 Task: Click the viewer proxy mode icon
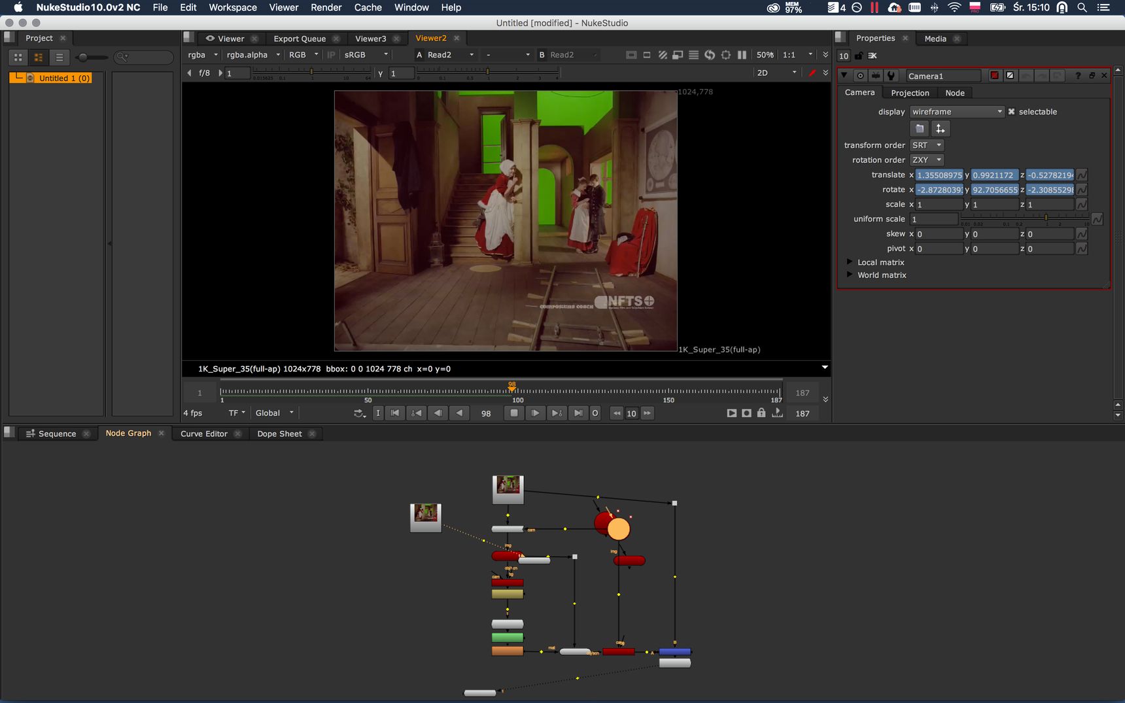[678, 55]
